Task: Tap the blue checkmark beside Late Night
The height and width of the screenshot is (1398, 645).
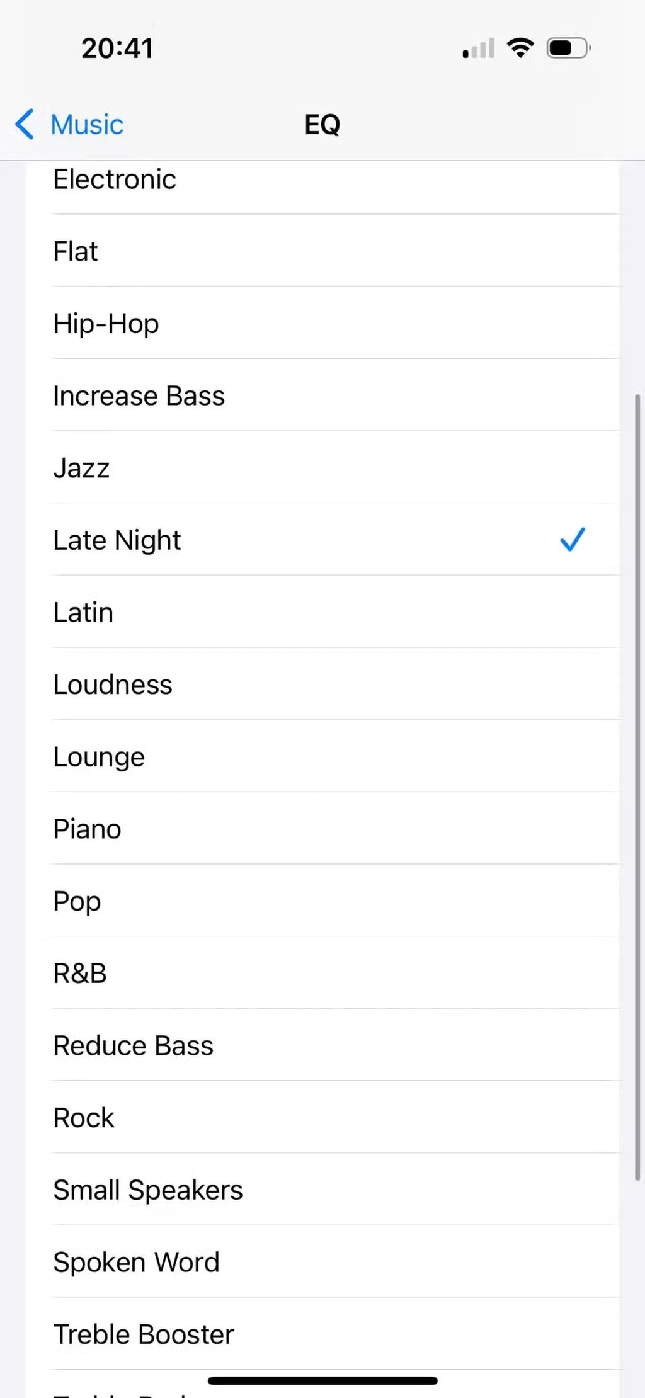Action: (x=573, y=540)
